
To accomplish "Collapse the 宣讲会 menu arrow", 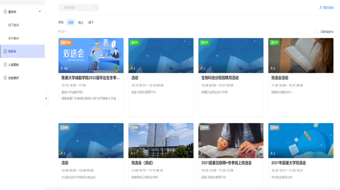I will [40, 11].
